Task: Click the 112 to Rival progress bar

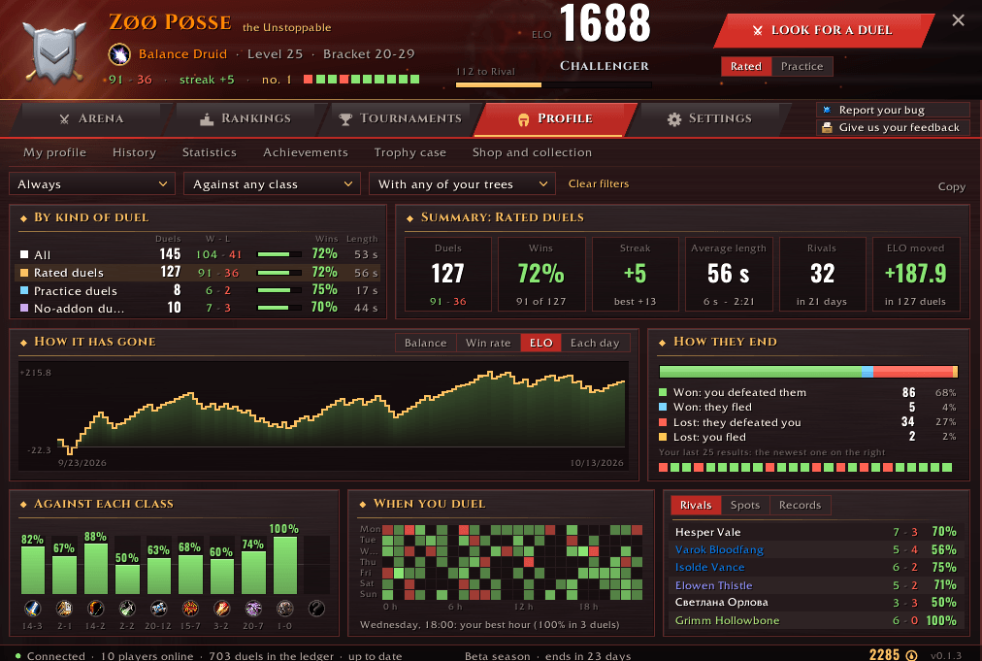Action: 554,84
